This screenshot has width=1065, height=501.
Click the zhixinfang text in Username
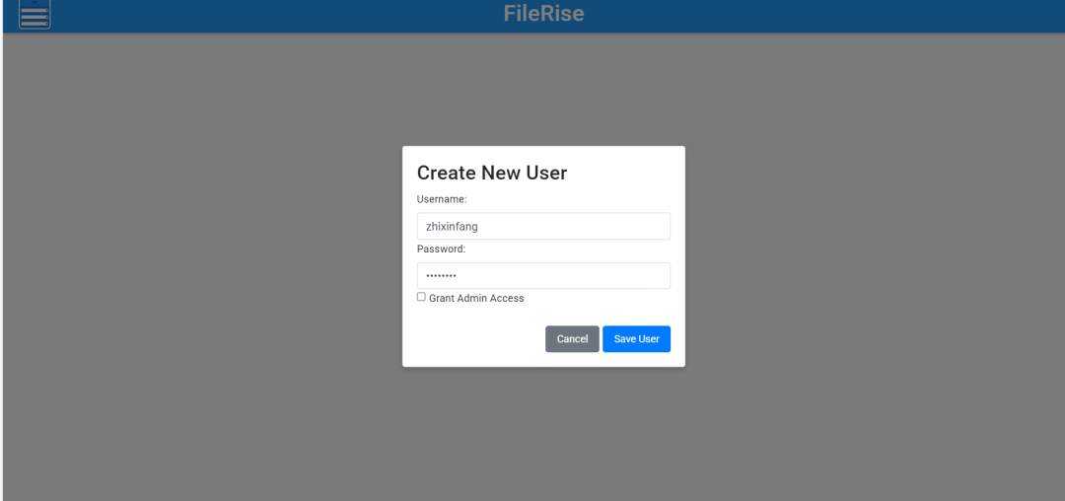452,227
